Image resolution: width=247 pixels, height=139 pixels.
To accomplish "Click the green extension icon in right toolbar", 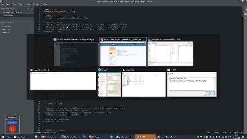I will click(245, 18).
